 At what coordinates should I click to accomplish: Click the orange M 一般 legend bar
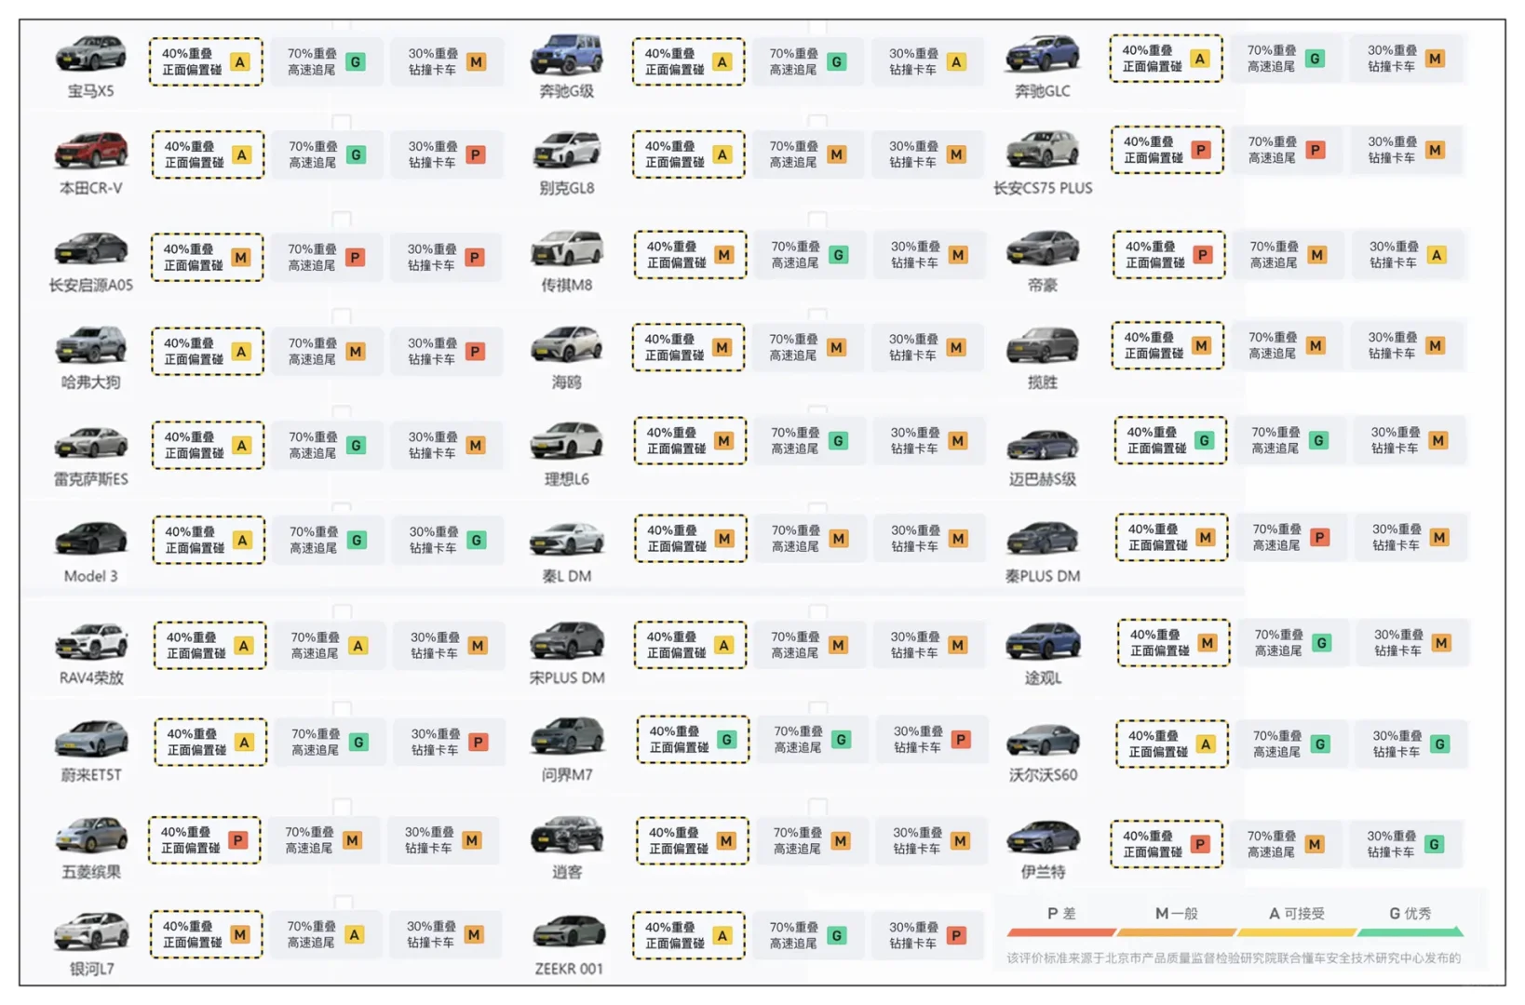[x=1177, y=931]
